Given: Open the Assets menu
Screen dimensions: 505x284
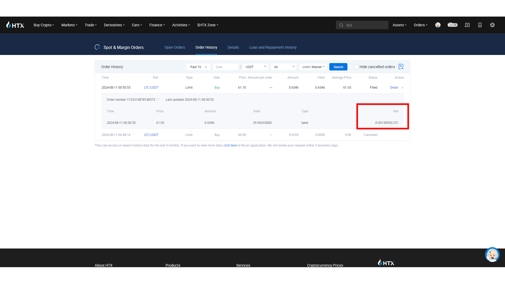Looking at the screenshot, I should 400,25.
